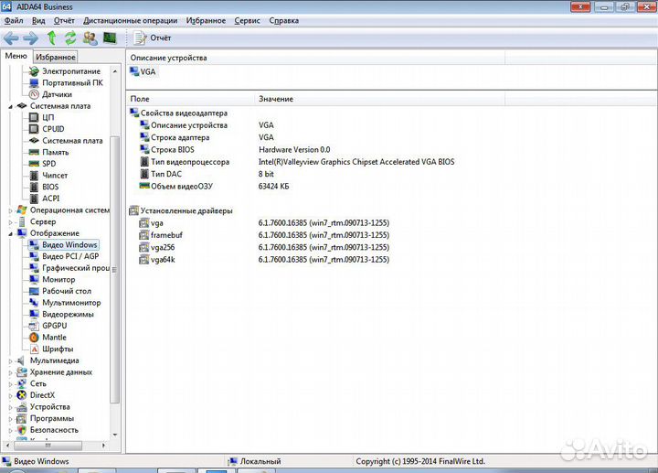Switch to the Избранное tab in sidebar

pos(56,57)
